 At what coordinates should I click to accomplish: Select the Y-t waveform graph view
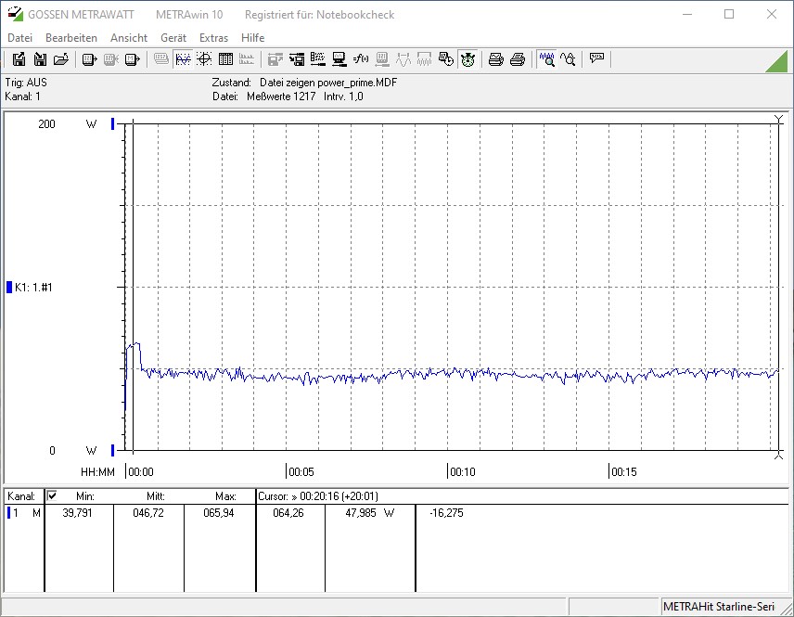tap(183, 59)
